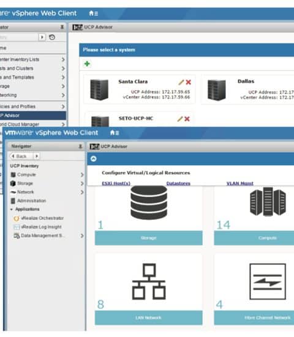This screenshot has height=337, width=294.
Task: Click the Network icon in Navigator
Action: 13,192
